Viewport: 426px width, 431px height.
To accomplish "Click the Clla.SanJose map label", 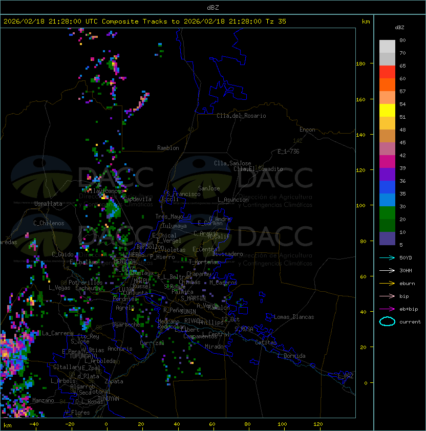I will (x=232, y=163).
